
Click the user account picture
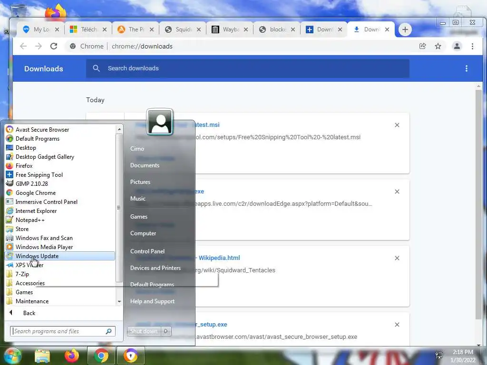(160, 122)
